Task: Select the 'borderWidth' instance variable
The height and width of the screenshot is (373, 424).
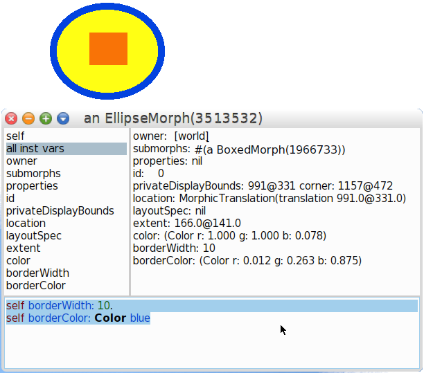Action: 37,273
